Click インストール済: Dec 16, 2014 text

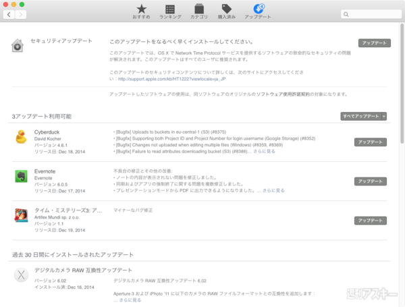pos(64,287)
